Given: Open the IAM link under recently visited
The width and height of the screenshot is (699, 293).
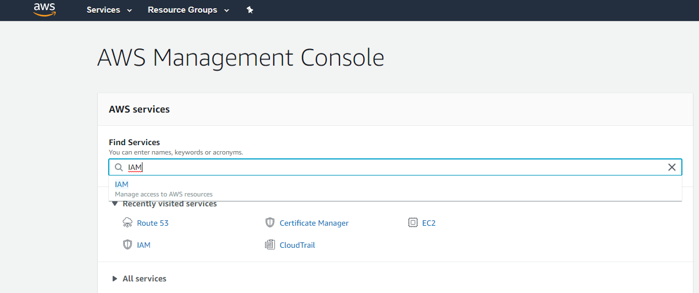Looking at the screenshot, I should pyautogui.click(x=144, y=245).
